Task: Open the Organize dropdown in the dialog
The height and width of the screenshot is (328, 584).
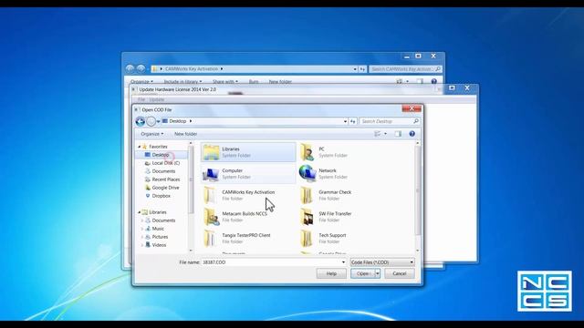Action: click(152, 134)
